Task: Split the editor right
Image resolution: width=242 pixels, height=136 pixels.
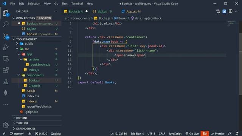Action: (x=231, y=11)
